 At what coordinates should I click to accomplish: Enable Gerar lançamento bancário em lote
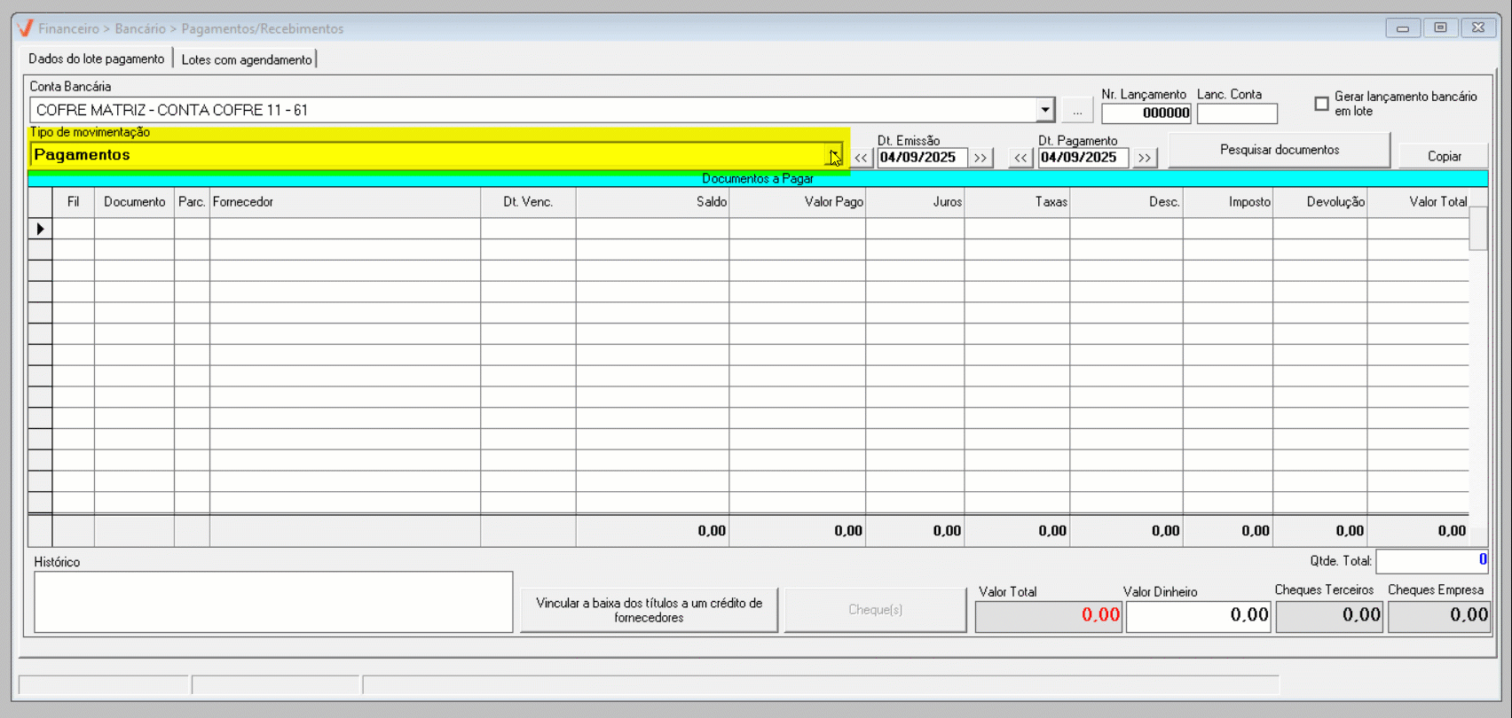click(x=1322, y=104)
